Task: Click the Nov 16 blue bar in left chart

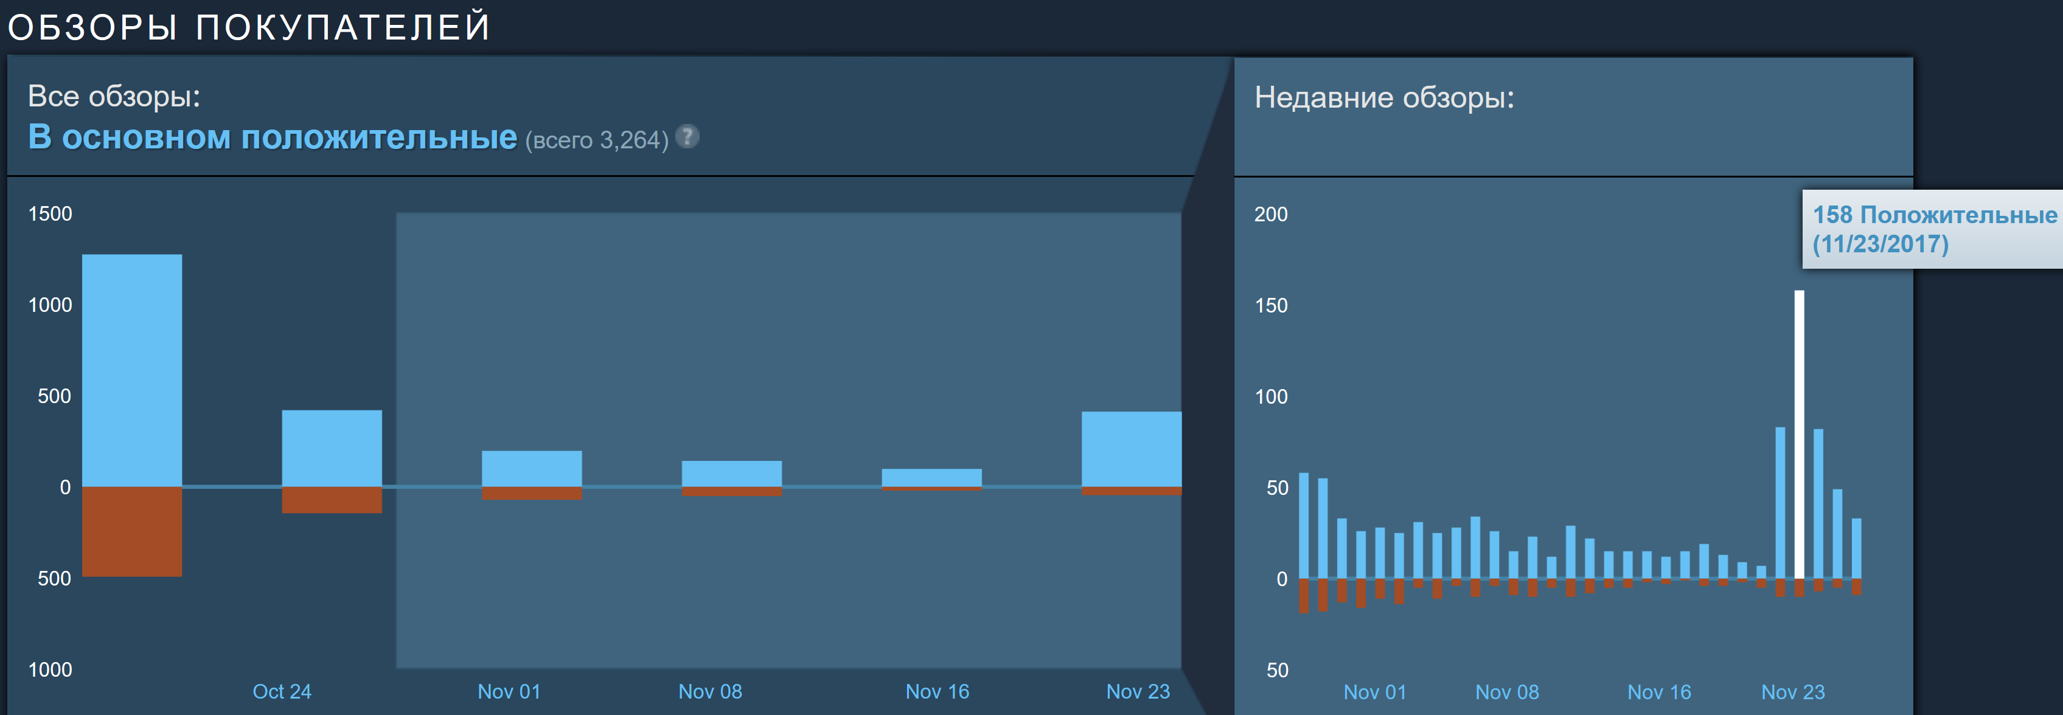Action: [931, 477]
